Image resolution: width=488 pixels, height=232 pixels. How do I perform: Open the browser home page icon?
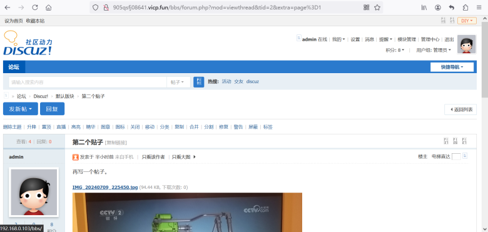click(x=48, y=8)
